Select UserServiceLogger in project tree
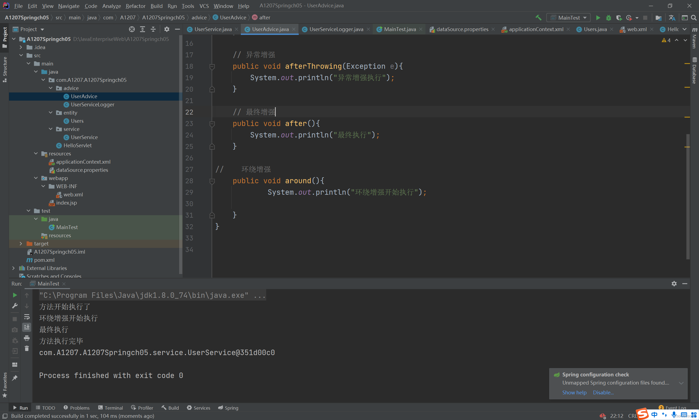 (92, 104)
